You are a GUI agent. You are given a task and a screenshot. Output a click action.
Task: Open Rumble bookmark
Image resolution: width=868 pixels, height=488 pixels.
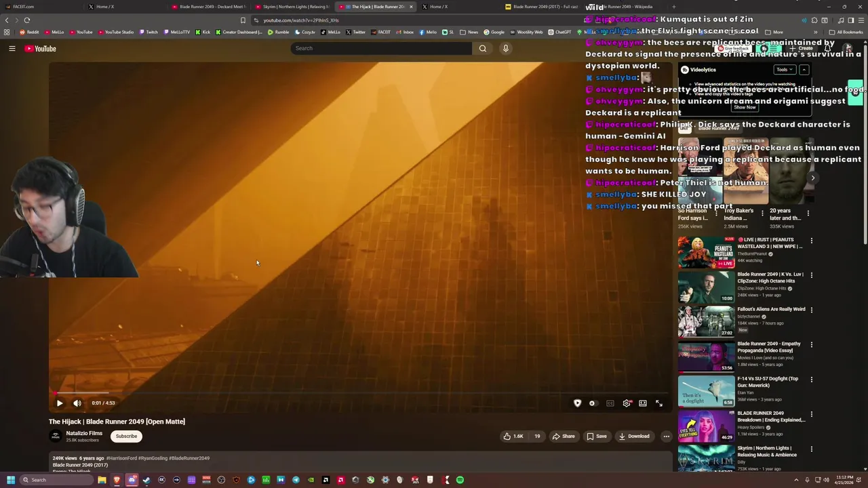click(278, 32)
